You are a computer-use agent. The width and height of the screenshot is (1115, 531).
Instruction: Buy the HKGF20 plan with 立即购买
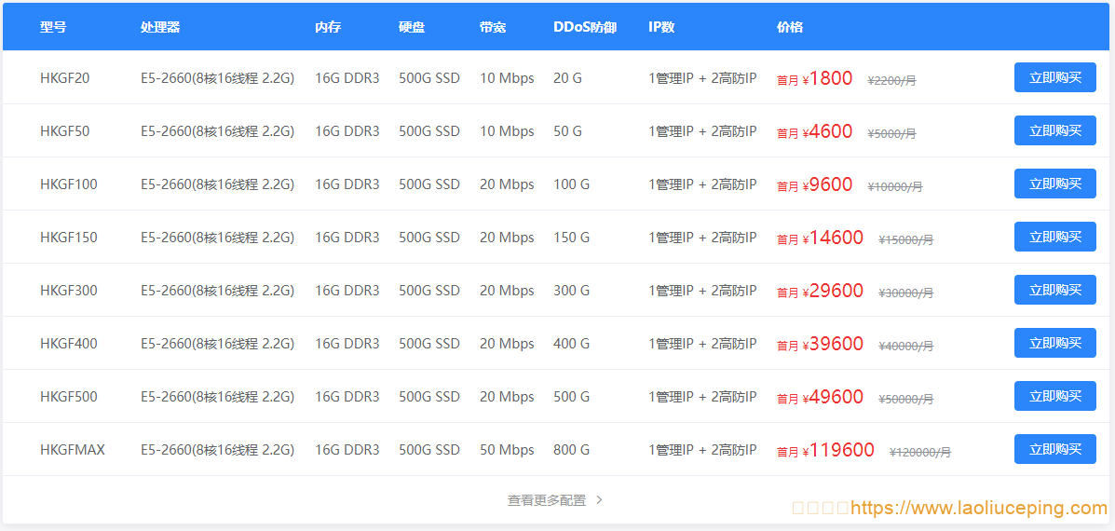(x=1055, y=77)
